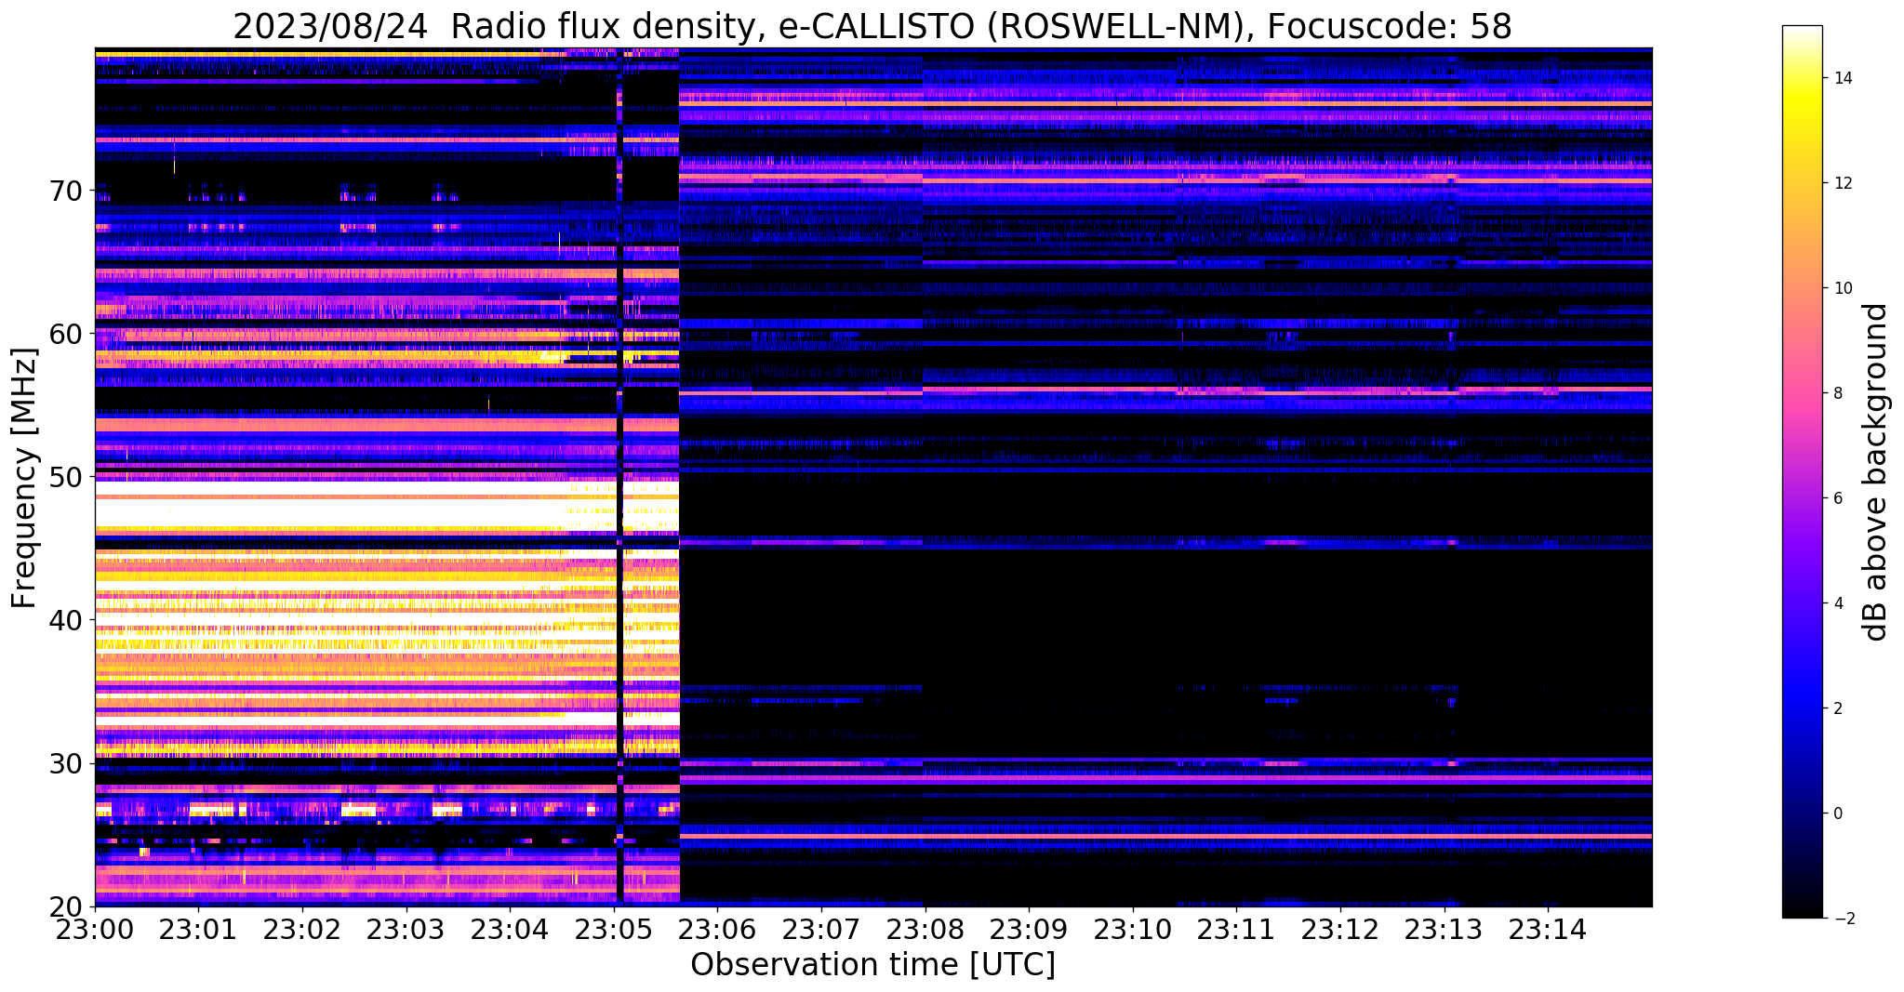Click the 23:06 time tick label
1904x992 pixels.
click(x=718, y=930)
